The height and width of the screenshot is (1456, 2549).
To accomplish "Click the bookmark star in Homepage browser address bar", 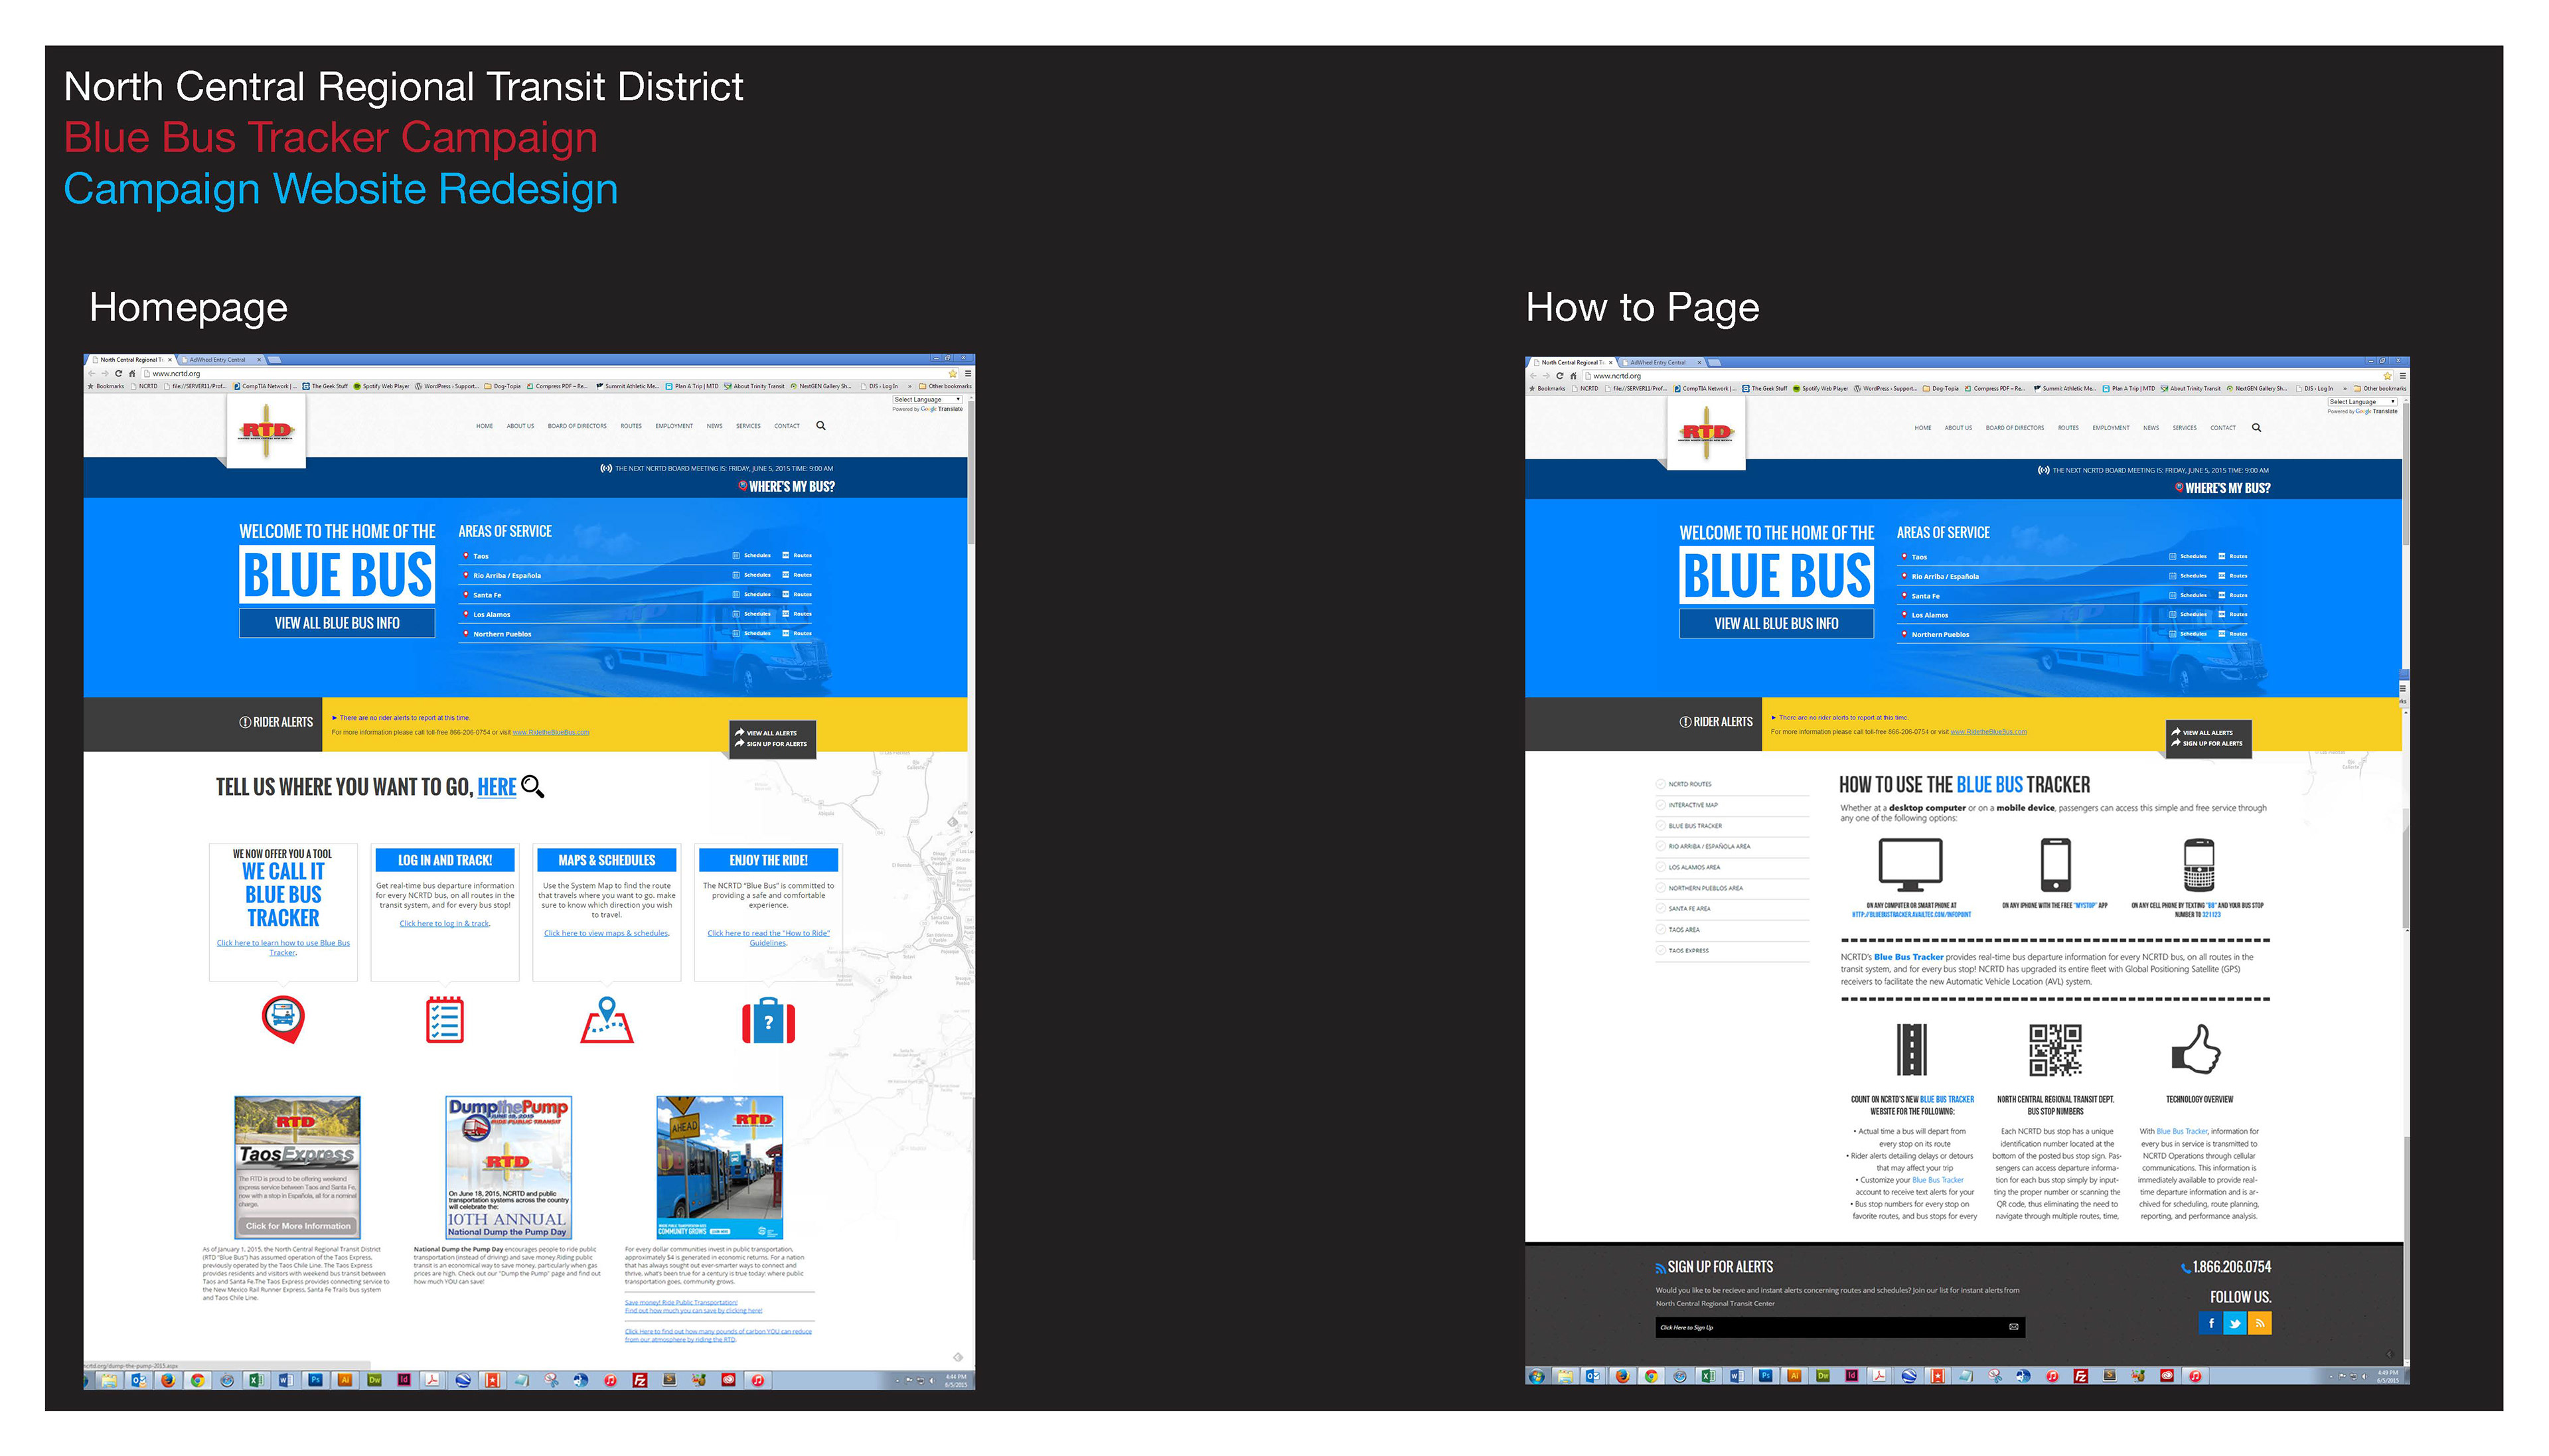I will coord(952,374).
